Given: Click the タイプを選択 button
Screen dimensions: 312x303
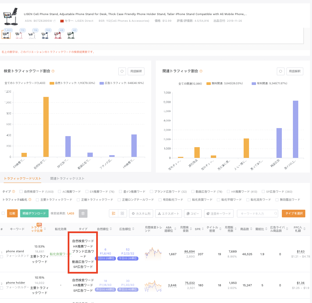Looking at the screenshot, I should tap(294, 213).
